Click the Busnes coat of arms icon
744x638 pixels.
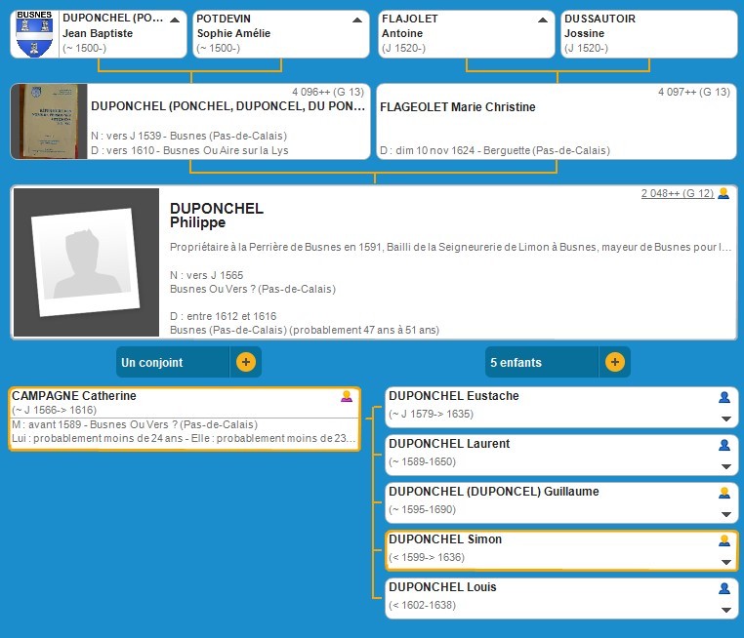(x=35, y=34)
